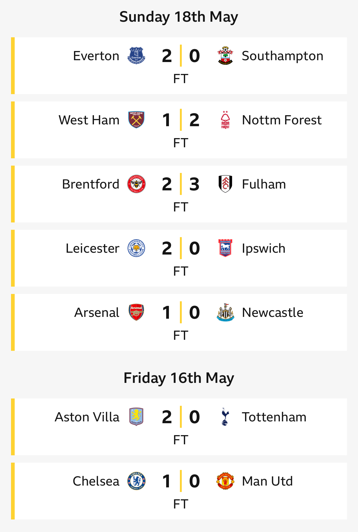Open the Brentford 2-3 Fulham score
This screenshot has height=532, width=358.
[x=181, y=184]
